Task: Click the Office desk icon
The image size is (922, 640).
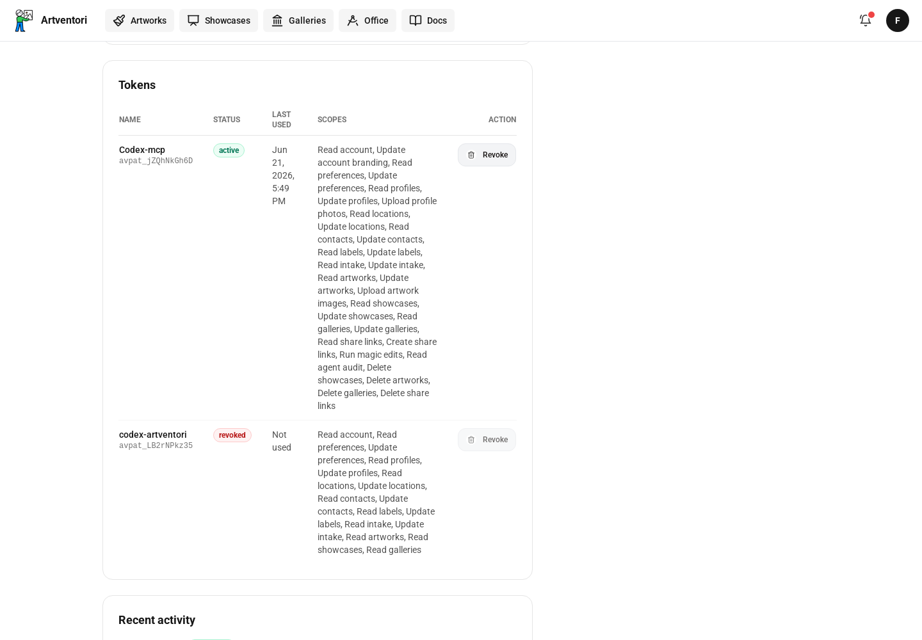Action: 353,20
